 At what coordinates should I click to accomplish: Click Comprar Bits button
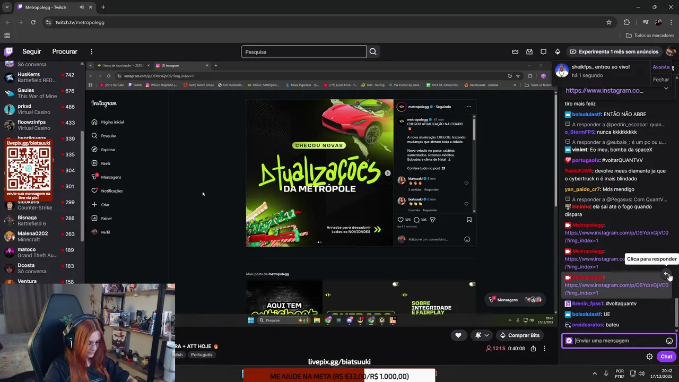(x=520, y=335)
